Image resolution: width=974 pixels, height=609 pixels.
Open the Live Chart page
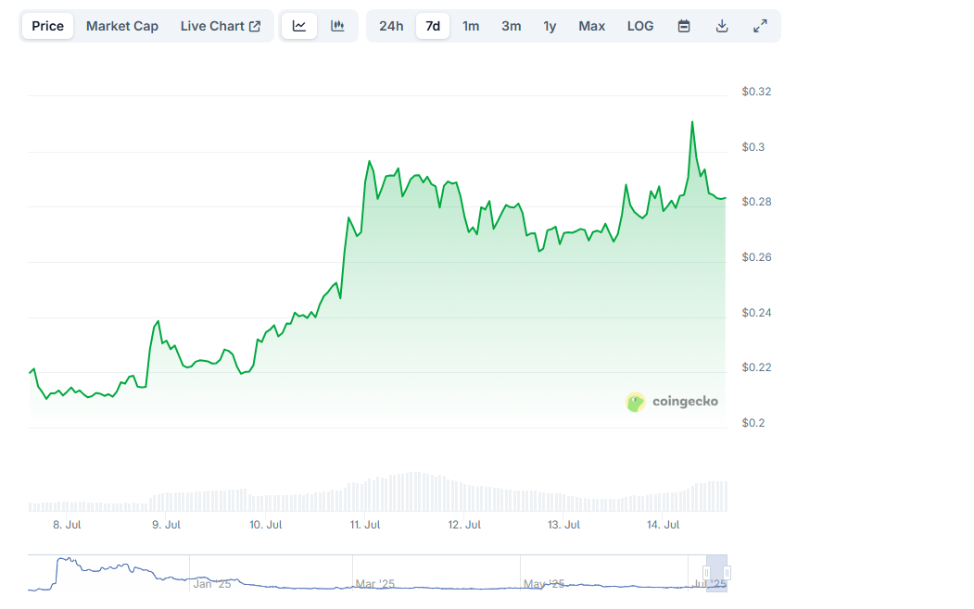coord(213,25)
